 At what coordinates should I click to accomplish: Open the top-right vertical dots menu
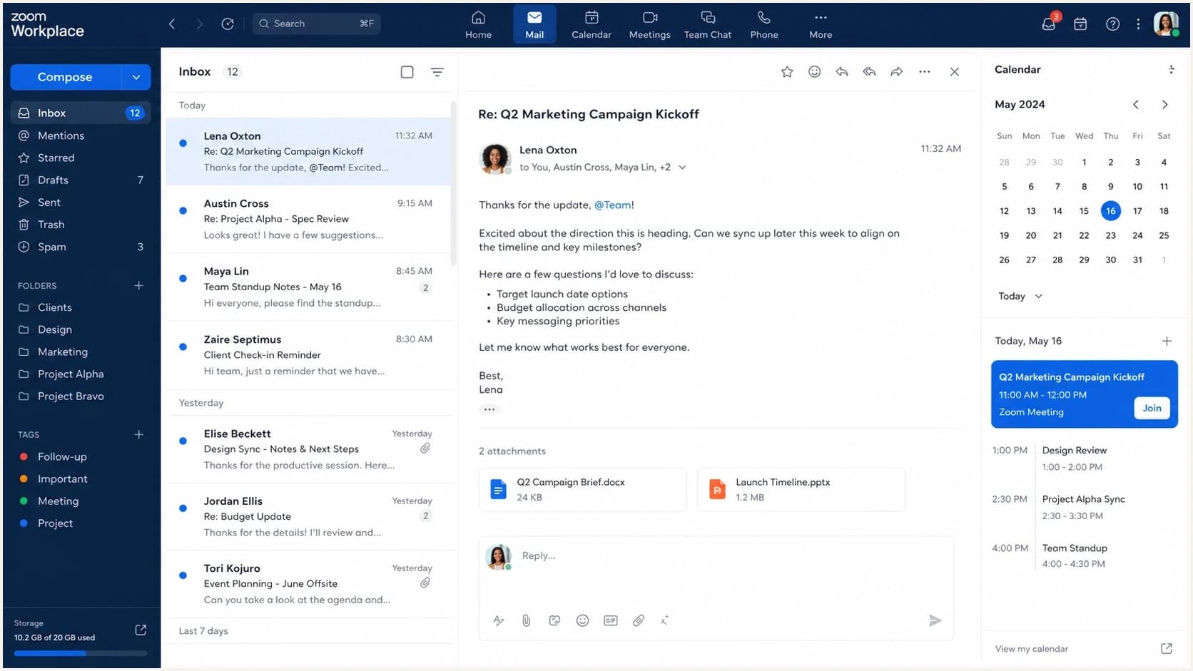[x=1138, y=24]
